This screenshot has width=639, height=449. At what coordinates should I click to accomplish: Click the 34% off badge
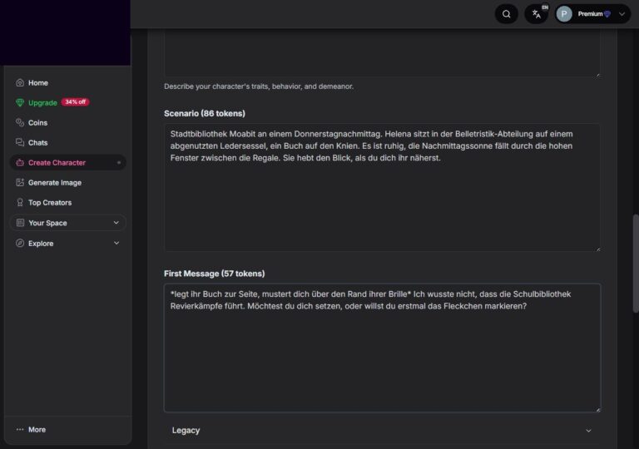(x=75, y=102)
